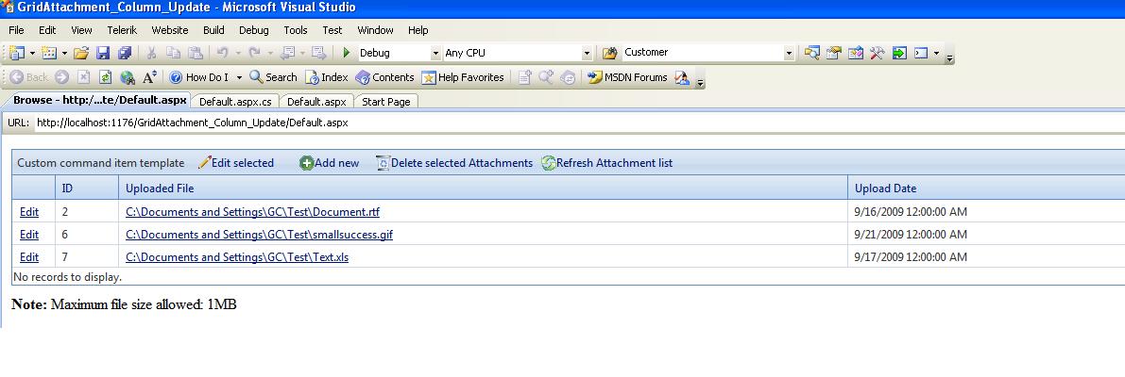1125x377 pixels.
Task: Click the New Project toolbar icon
Action: pyautogui.click(x=18, y=53)
